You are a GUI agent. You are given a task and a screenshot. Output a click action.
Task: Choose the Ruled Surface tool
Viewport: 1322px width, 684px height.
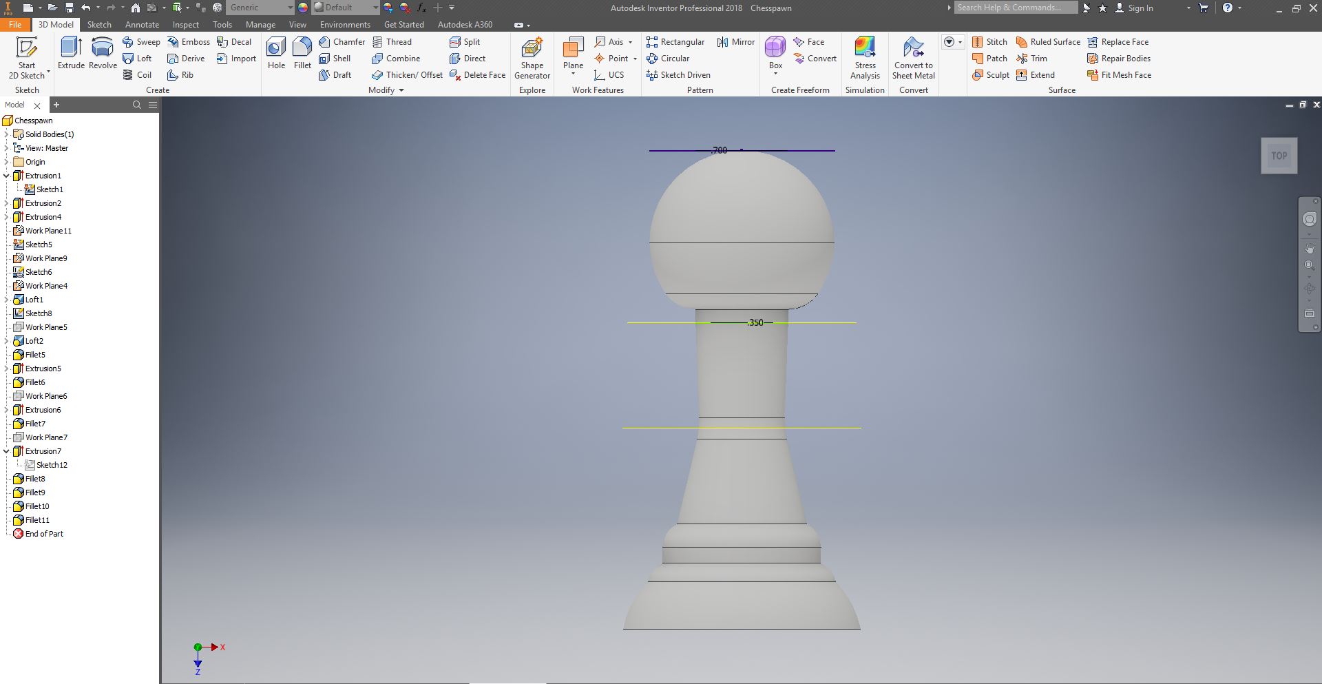click(1048, 42)
